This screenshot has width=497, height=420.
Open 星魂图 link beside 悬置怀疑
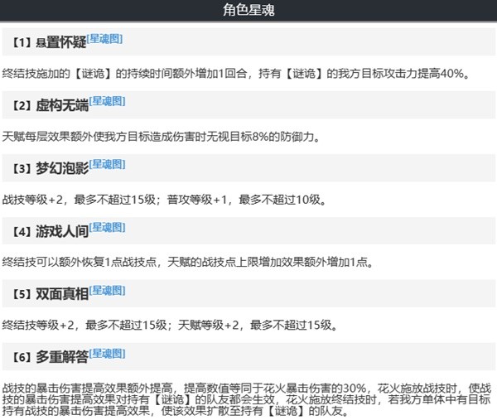(104, 39)
